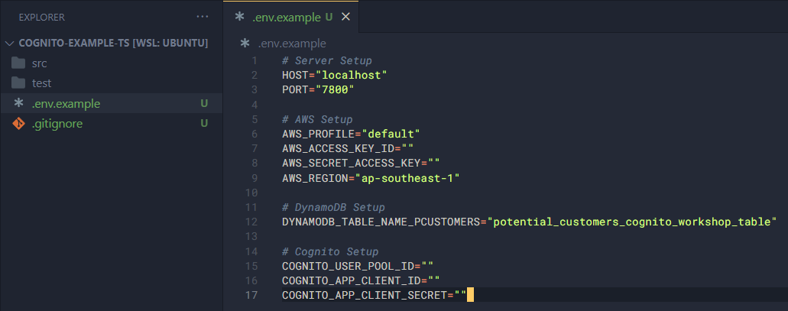Click the EXPLORER panel title
Screen dimensions: 788x311
[x=41, y=16]
